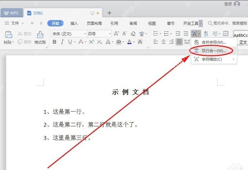Click the title 示例文档

[131, 92]
